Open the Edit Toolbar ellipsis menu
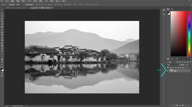Image resolution: width=192 pixels, height=107 pixels. click(2, 64)
